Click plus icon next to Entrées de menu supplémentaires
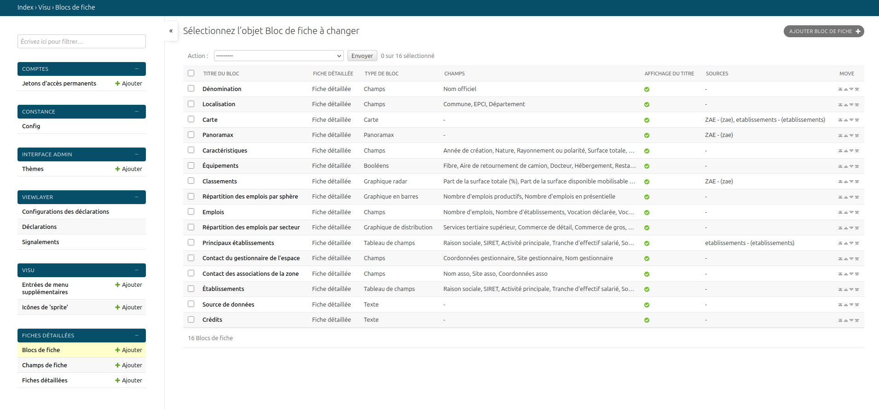Viewport: 879px width, 410px height. 117,285
